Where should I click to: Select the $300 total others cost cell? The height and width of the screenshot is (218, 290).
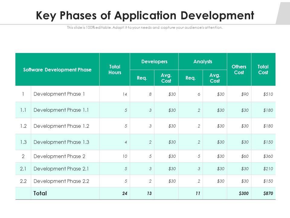coord(243,193)
